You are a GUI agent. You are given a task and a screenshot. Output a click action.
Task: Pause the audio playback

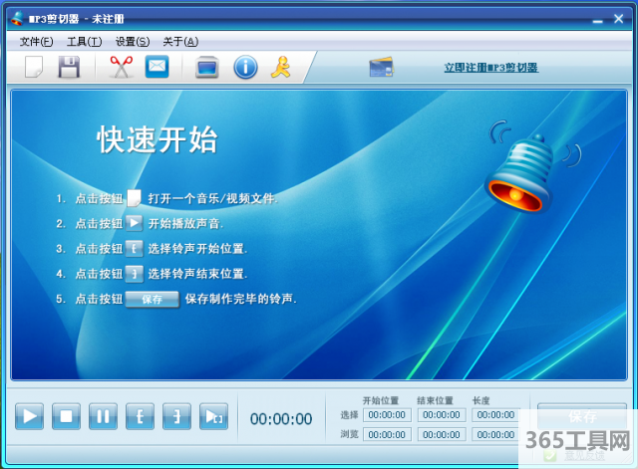(103, 417)
